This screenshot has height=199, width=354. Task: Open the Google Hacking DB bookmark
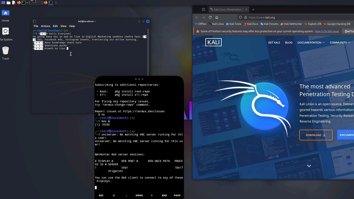pos(337,24)
